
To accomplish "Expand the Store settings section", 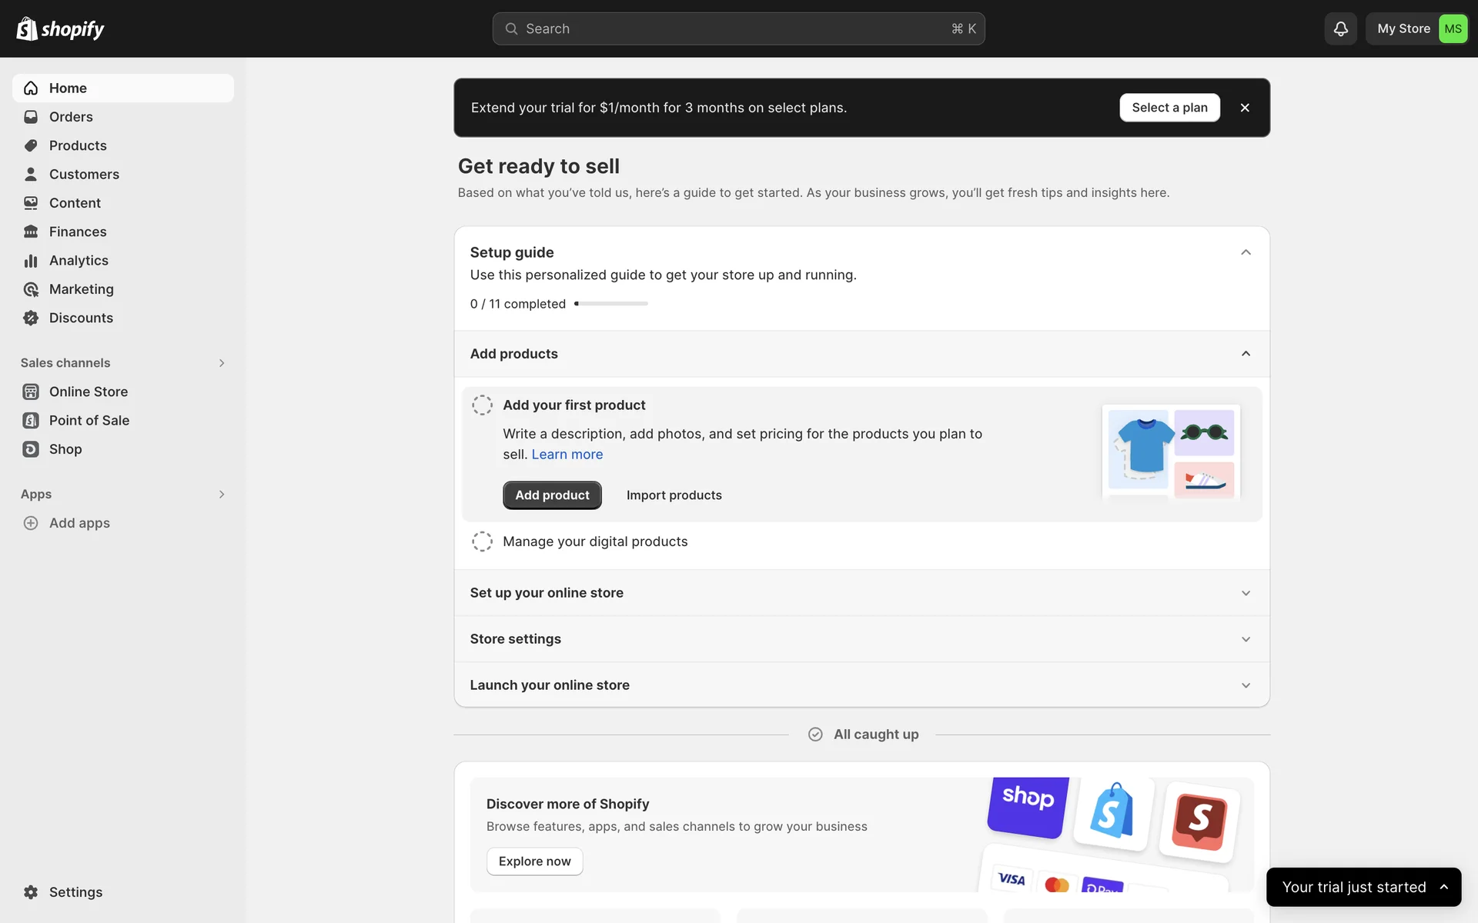I will point(1246,639).
